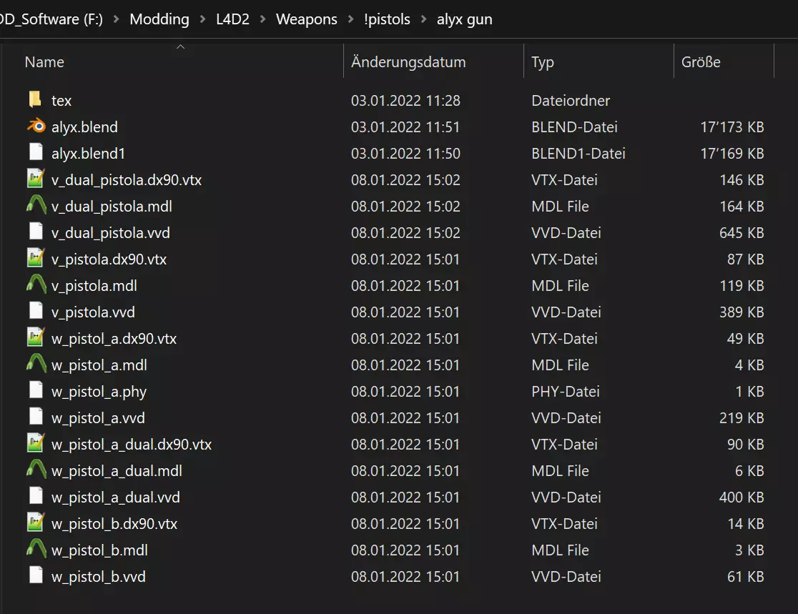The width and height of the screenshot is (798, 614).
Task: Select the w_pistol_a_dual.vvd file name
Action: coord(116,497)
